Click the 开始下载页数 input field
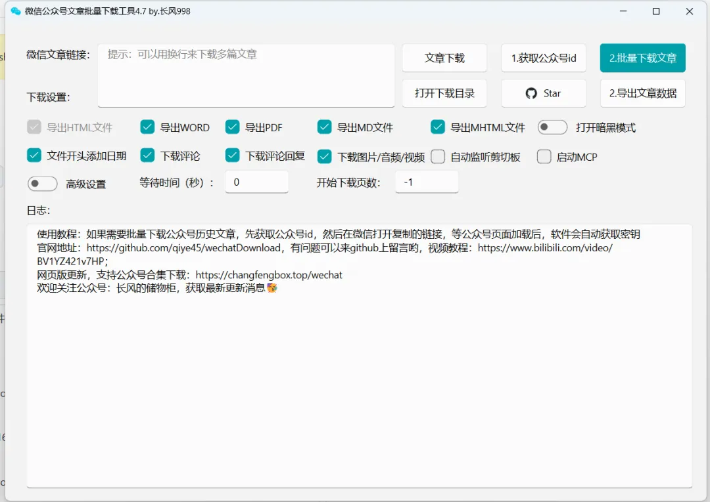Image resolution: width=710 pixels, height=502 pixels. tap(427, 182)
